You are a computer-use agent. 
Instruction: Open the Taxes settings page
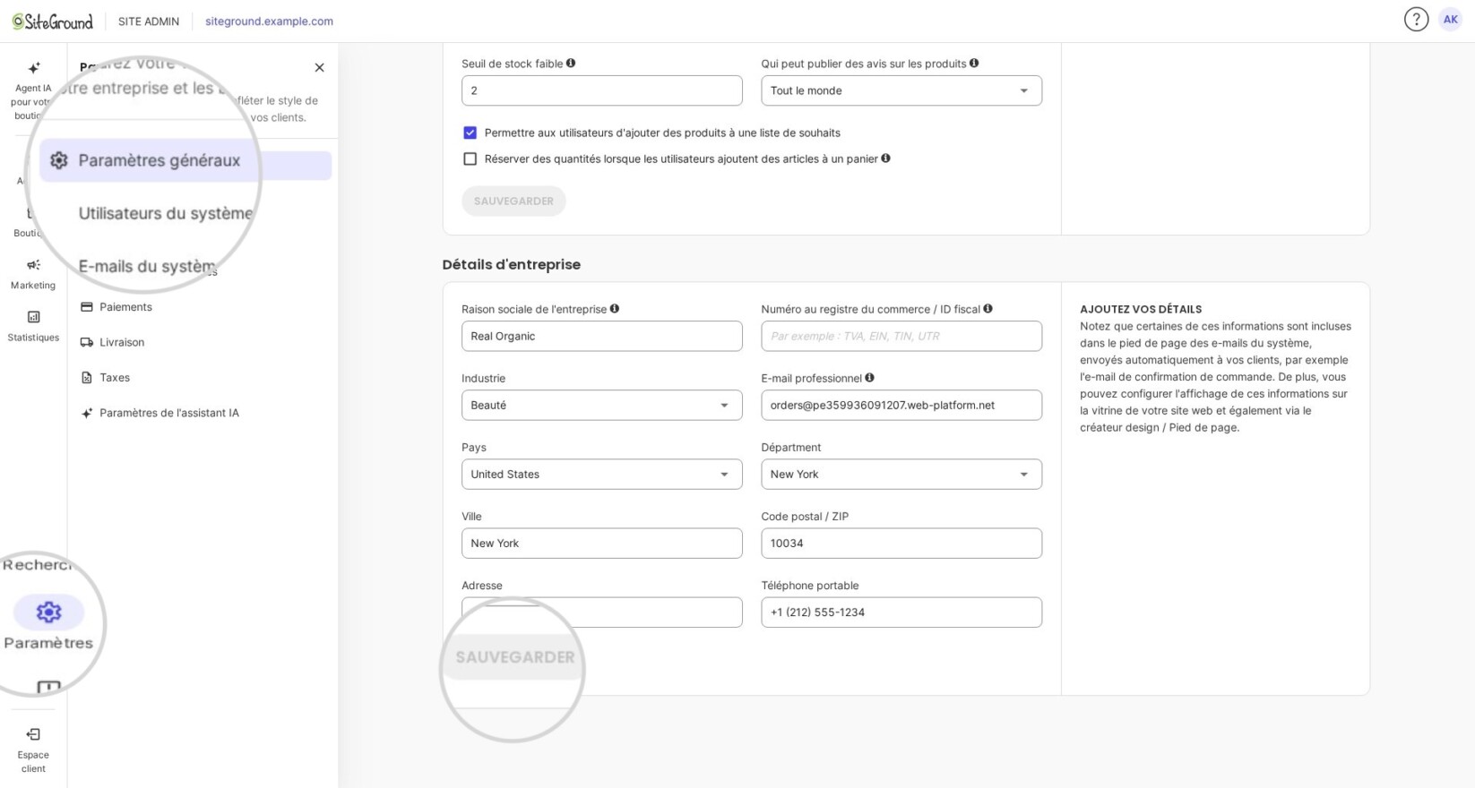(115, 378)
